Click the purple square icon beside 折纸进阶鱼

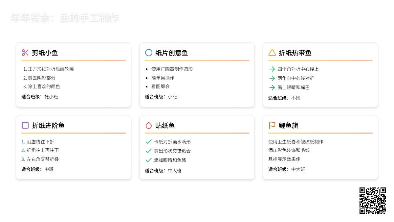[x=25, y=125]
